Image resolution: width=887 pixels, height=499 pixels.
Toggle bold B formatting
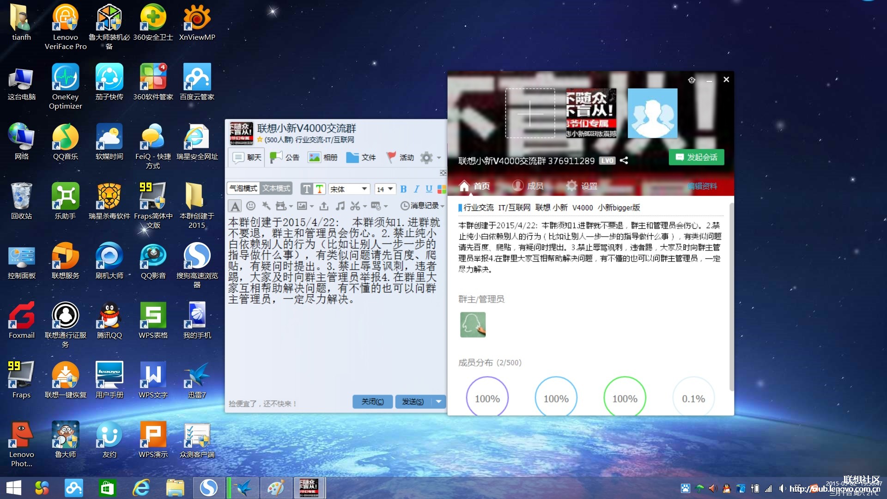tap(403, 189)
